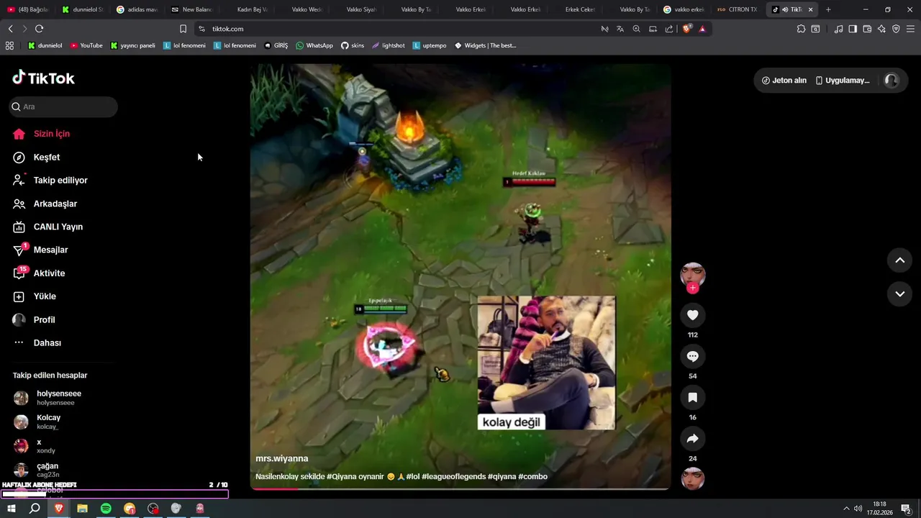Screen dimensions: 921x518
Task: Click the #Qiyana hashtag in caption
Action: [342, 476]
